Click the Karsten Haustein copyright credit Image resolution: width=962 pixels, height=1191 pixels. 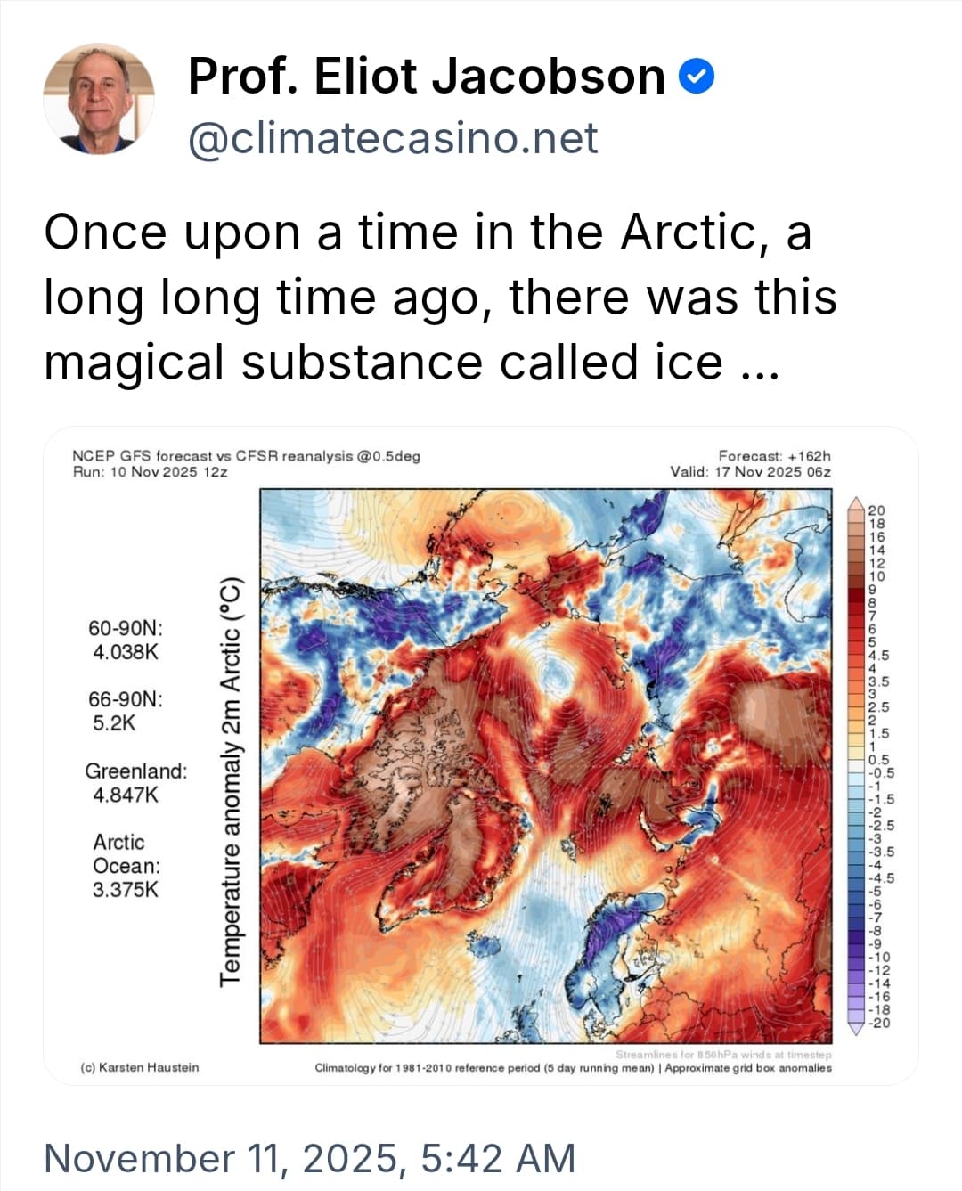(x=140, y=1066)
